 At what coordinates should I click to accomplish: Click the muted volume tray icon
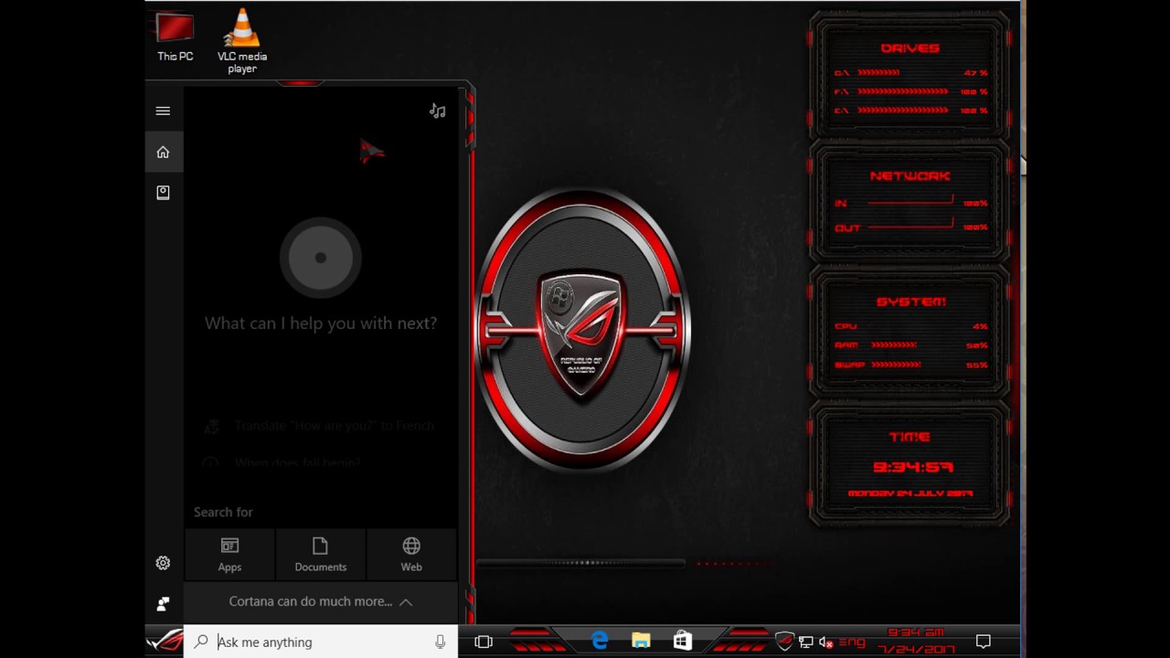click(826, 642)
